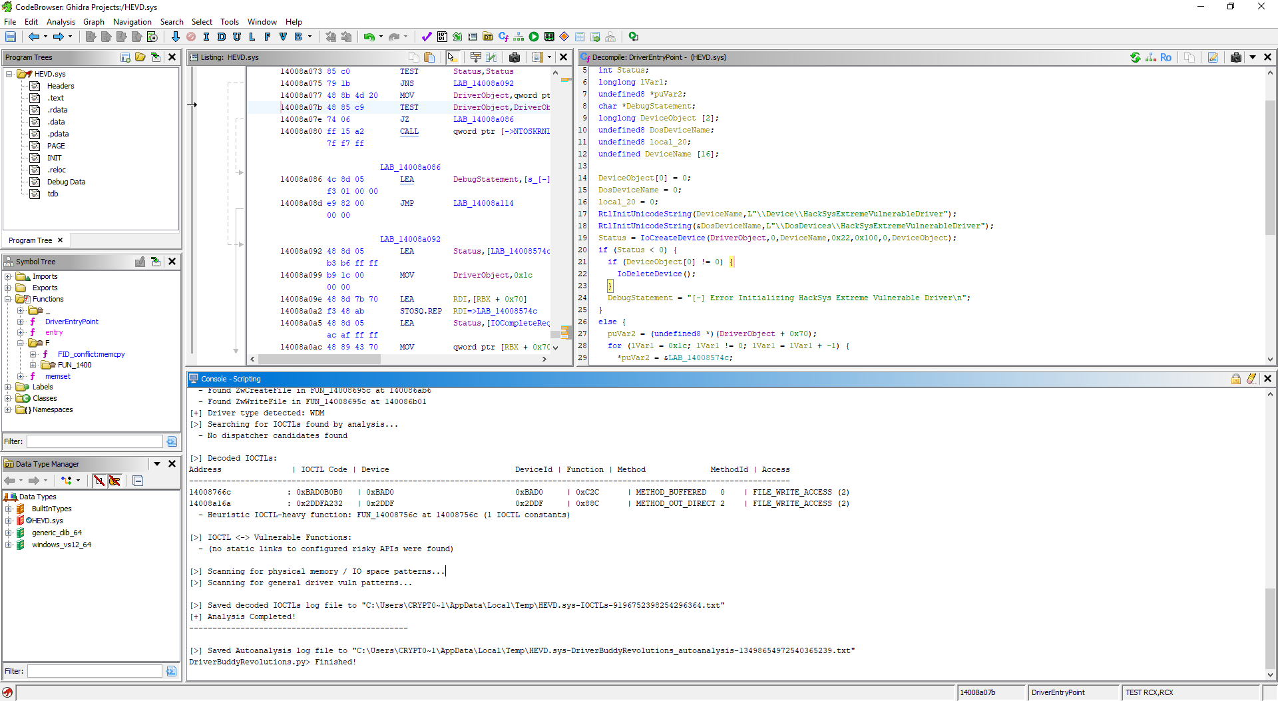Toggle the Console scroll lock icon
Viewport: 1278px width, 701px height.
1236,379
